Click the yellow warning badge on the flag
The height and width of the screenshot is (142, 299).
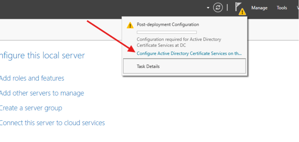point(242,12)
